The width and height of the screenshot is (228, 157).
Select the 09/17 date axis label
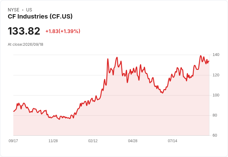[13, 141]
